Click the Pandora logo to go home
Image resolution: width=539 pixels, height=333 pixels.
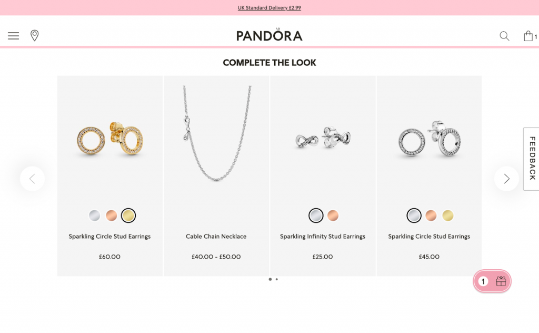coord(269,35)
